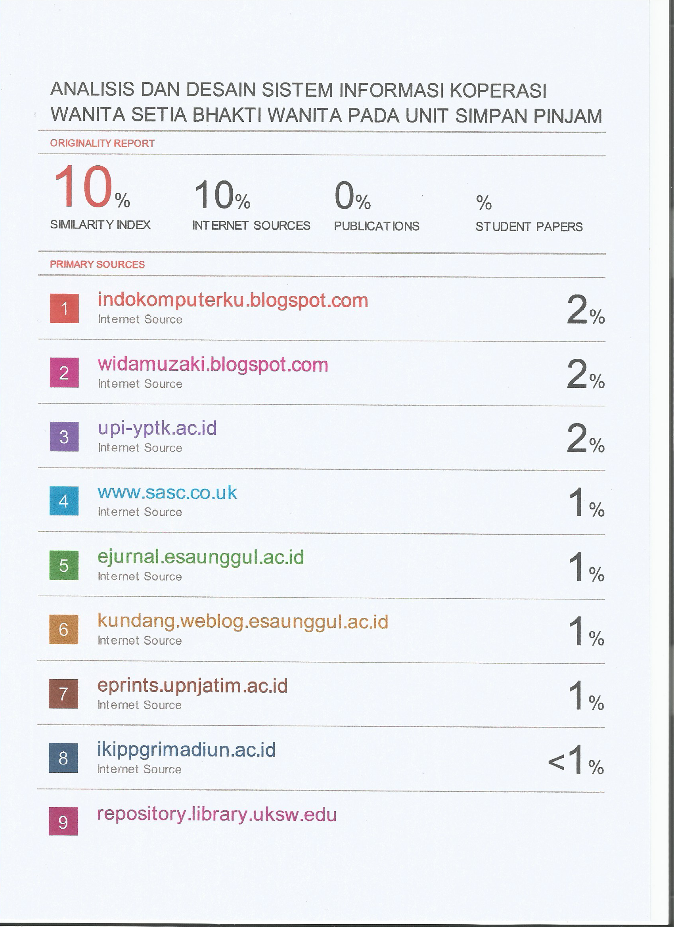Click the orange number 6 source badge
The width and height of the screenshot is (674, 927).
click(x=63, y=630)
